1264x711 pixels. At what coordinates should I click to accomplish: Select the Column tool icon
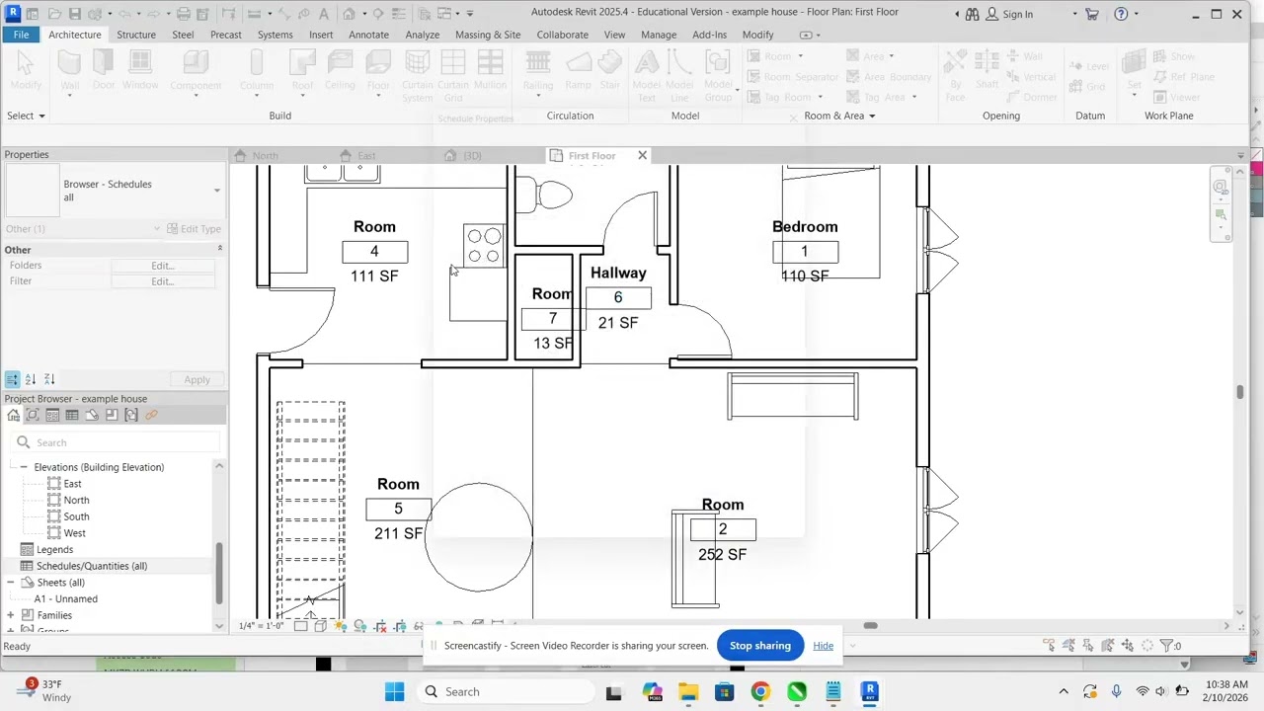256,63
